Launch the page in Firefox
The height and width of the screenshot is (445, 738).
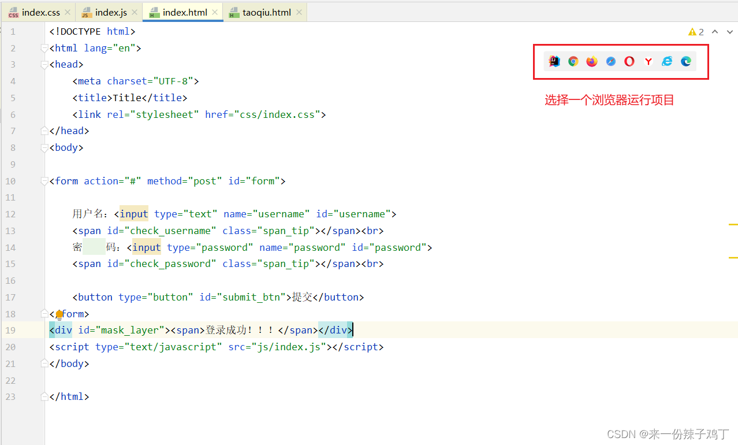click(592, 61)
